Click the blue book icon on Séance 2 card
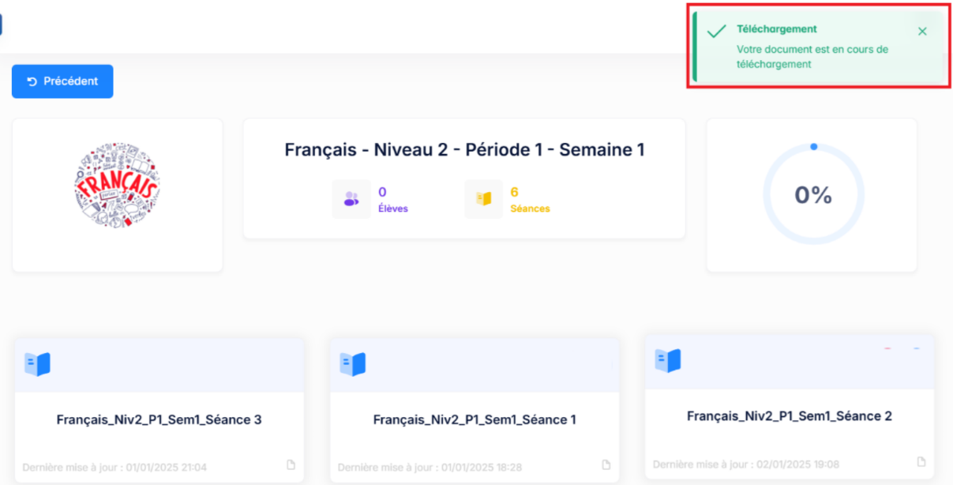This screenshot has width=953, height=485. [668, 360]
